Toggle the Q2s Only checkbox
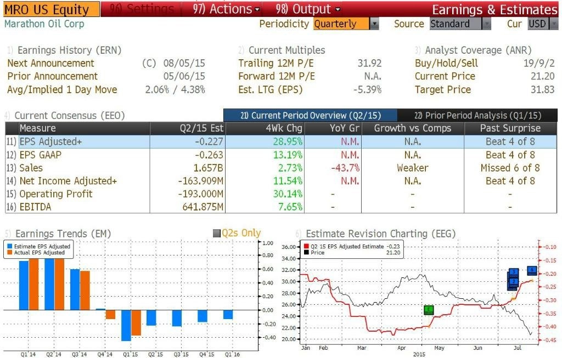This screenshot has height=358, width=562. 216,234
